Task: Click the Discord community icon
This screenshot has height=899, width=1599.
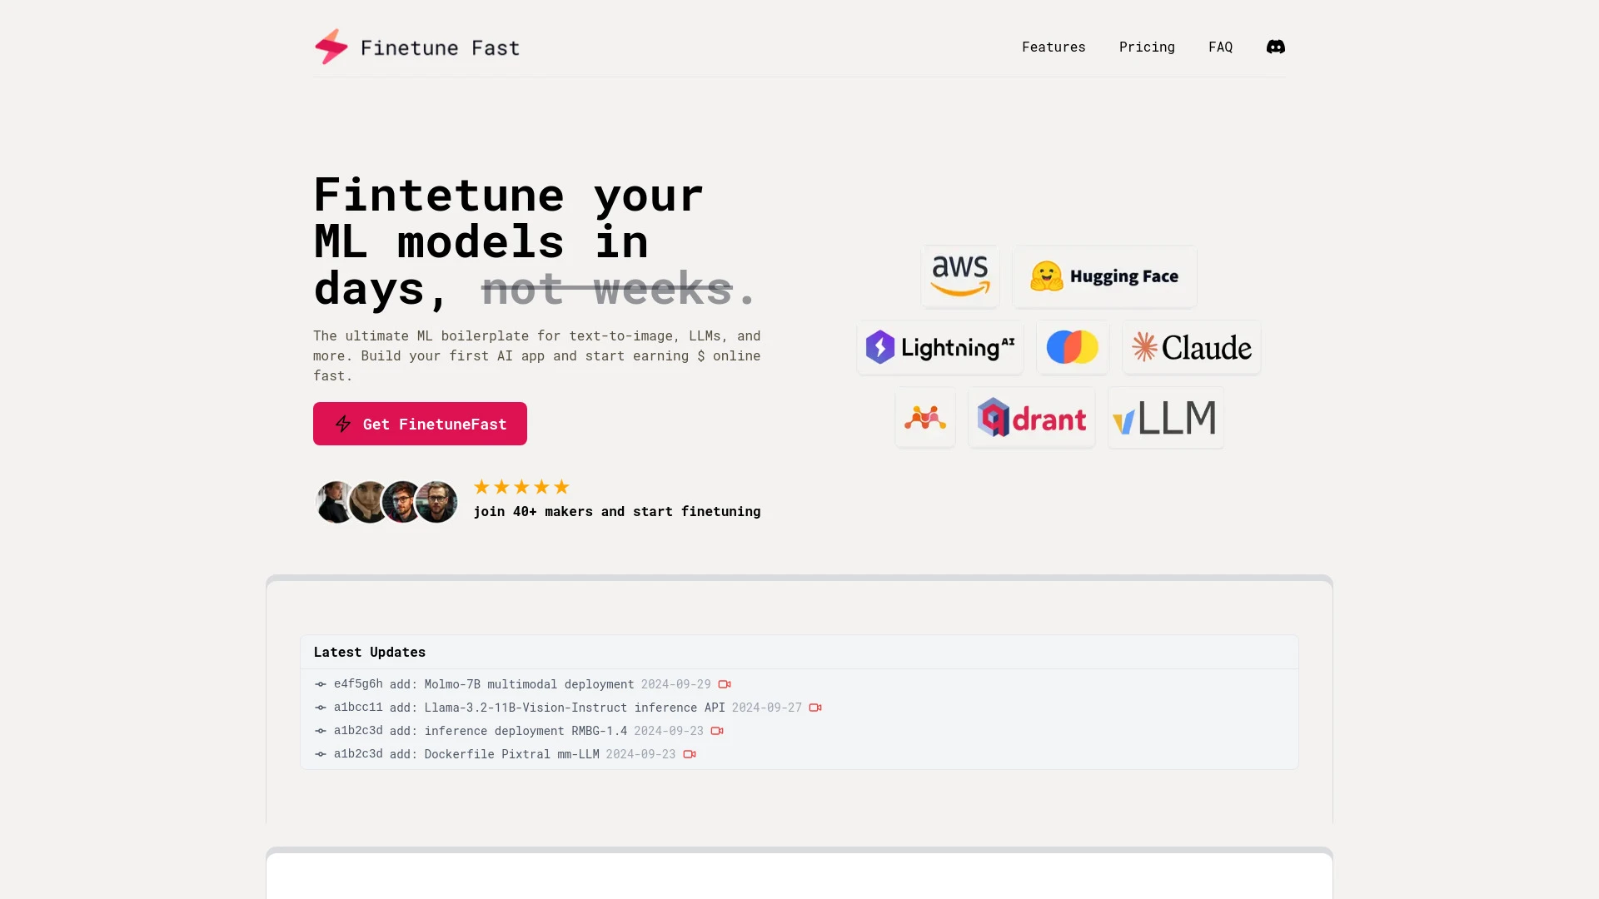Action: pyautogui.click(x=1276, y=46)
